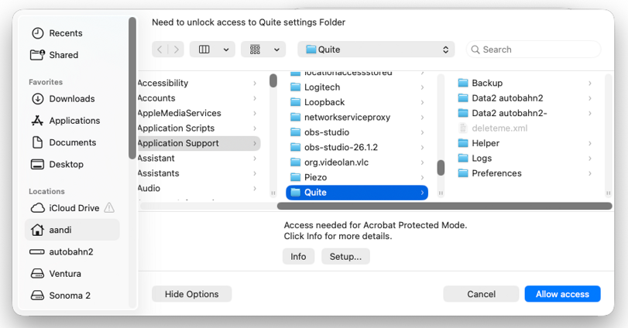Open Applications from the sidebar
Viewport: 628px width, 328px height.
point(66,121)
